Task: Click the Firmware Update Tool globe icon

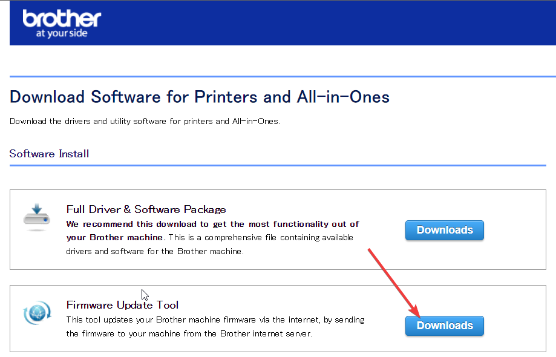Action: pyautogui.click(x=38, y=313)
